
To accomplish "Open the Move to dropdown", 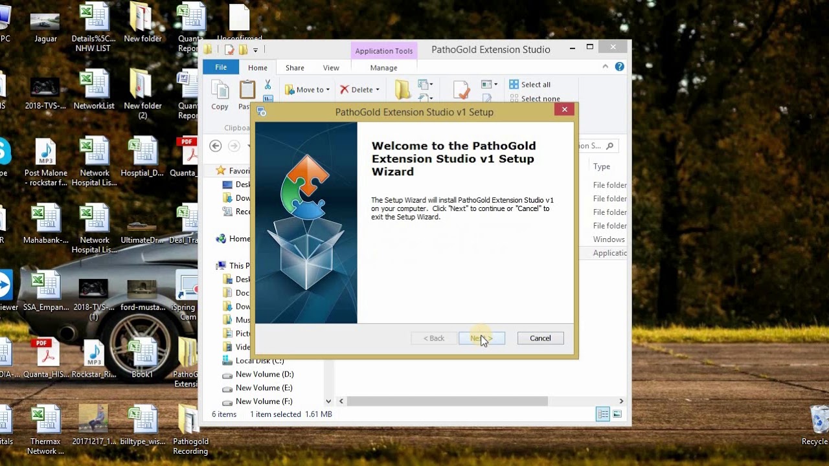I will (307, 89).
